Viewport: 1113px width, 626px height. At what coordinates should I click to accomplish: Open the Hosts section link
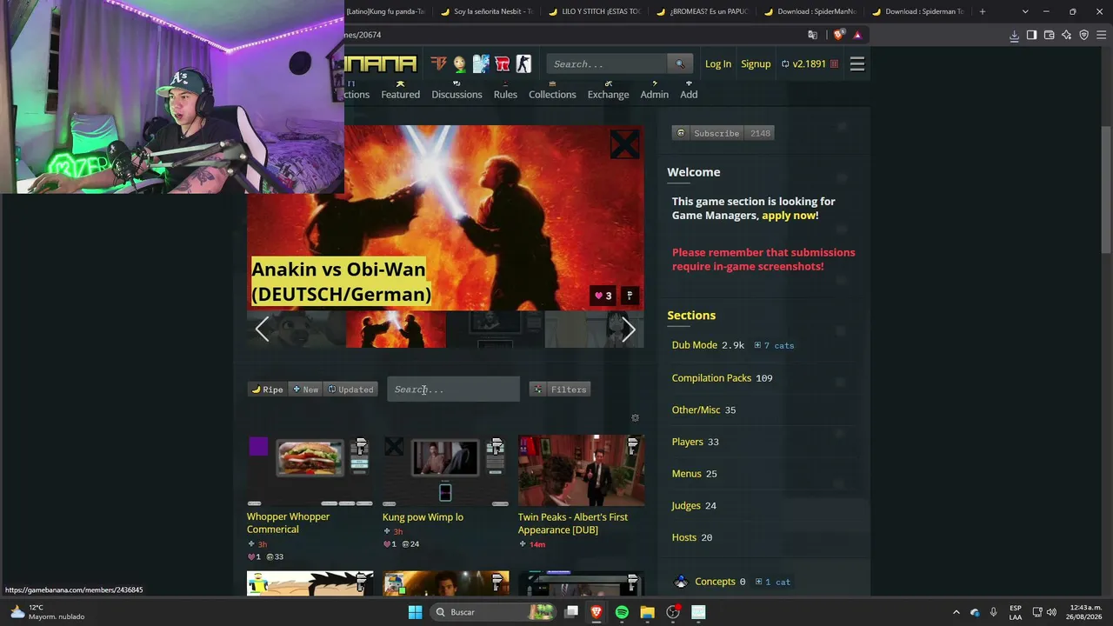click(683, 537)
